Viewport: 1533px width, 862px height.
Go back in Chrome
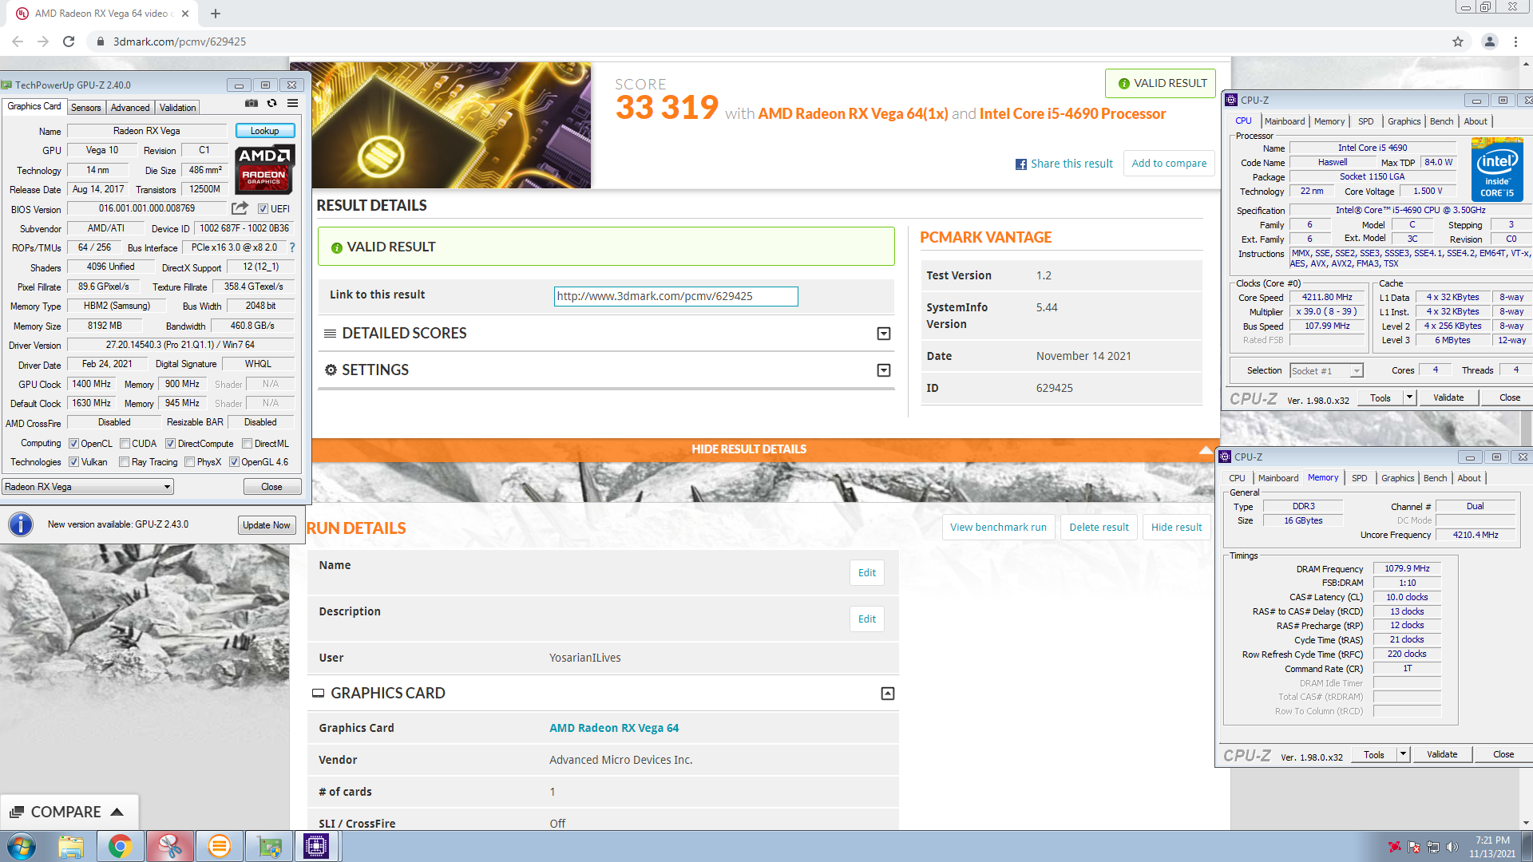click(x=18, y=42)
